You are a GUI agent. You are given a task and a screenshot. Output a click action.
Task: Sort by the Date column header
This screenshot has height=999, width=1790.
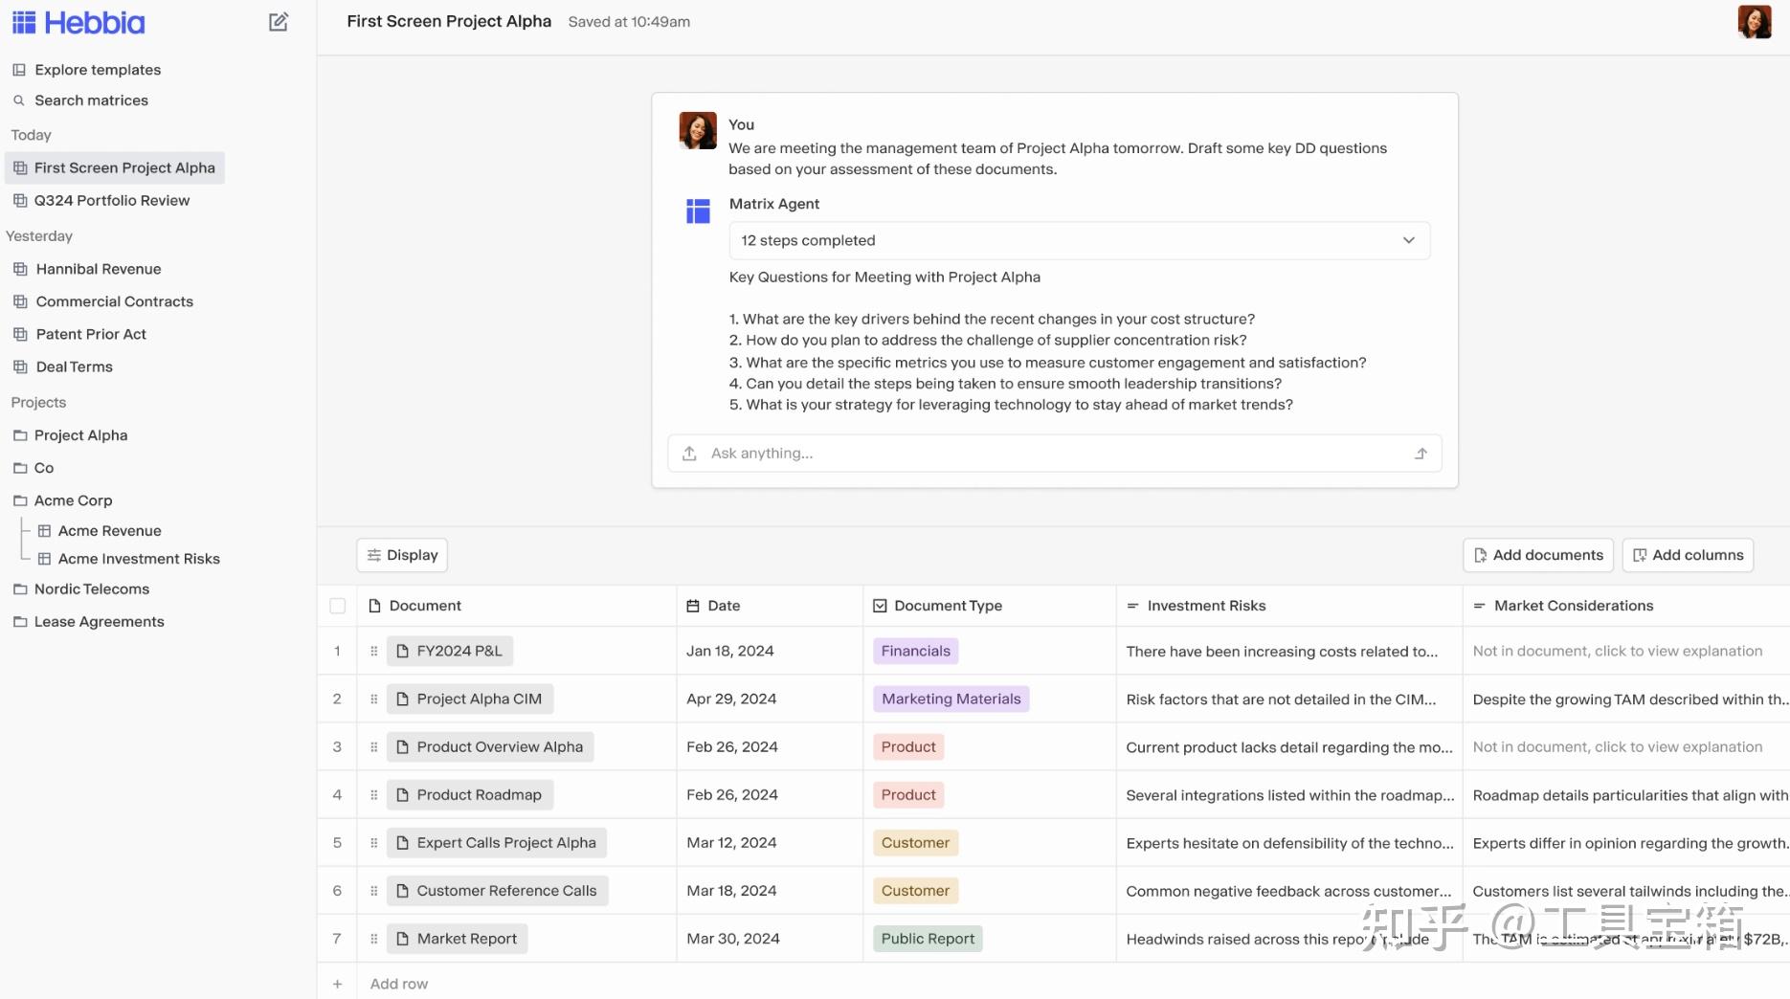724,606
